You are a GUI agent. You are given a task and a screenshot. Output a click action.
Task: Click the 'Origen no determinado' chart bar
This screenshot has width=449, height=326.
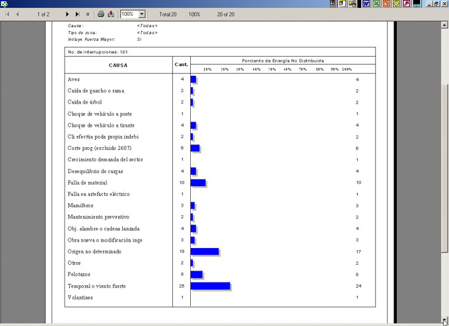[204, 251]
